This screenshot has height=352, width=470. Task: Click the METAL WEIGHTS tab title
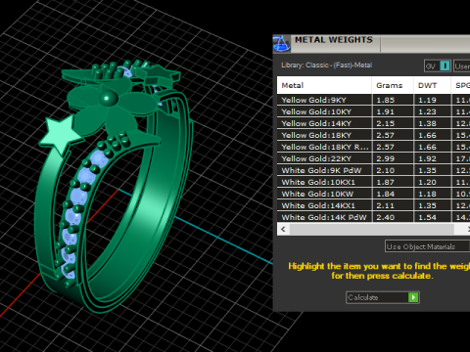point(334,40)
